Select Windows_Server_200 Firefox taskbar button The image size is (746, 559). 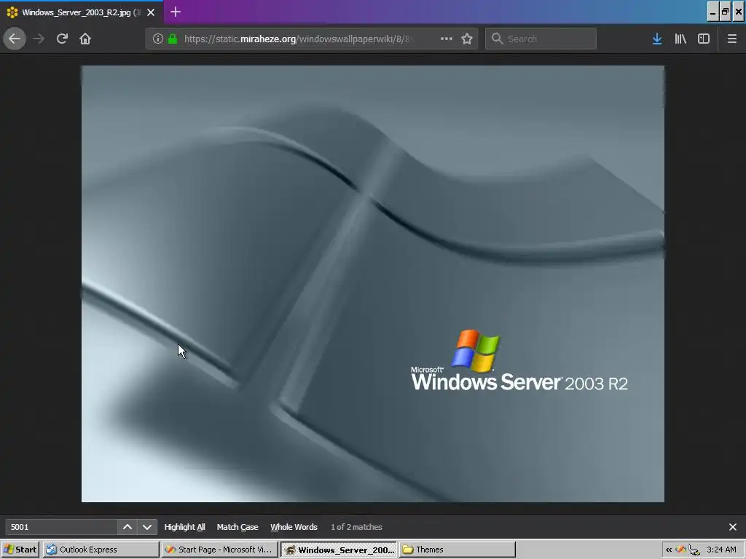click(x=339, y=550)
